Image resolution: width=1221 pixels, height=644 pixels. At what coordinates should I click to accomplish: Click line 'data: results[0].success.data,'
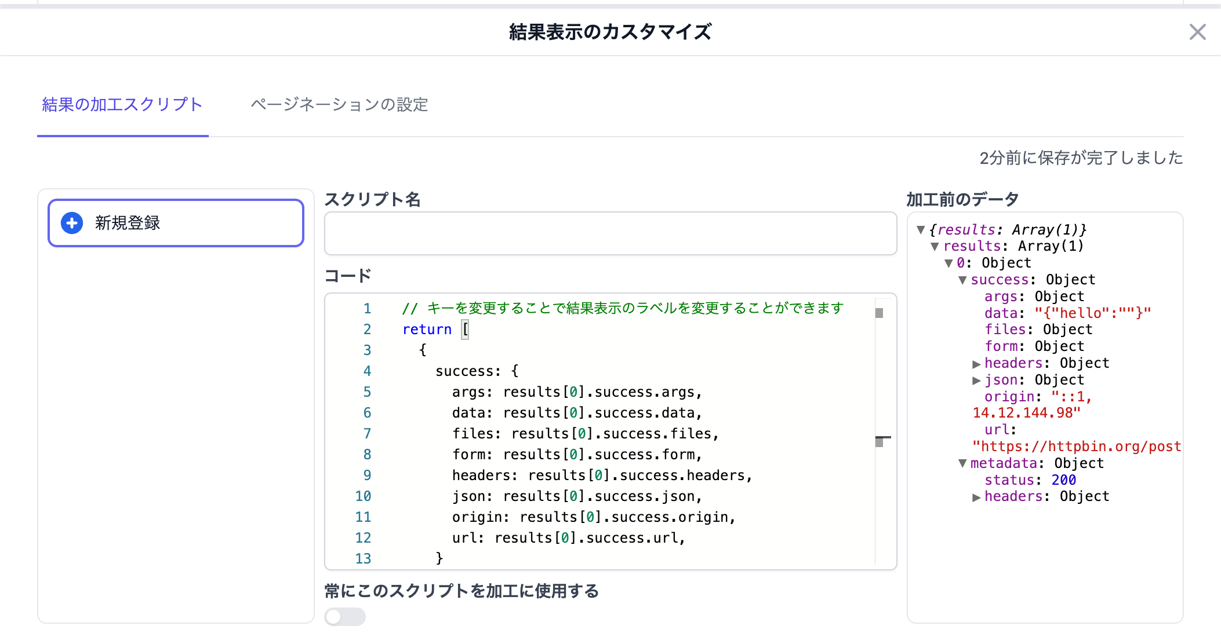pos(577,412)
